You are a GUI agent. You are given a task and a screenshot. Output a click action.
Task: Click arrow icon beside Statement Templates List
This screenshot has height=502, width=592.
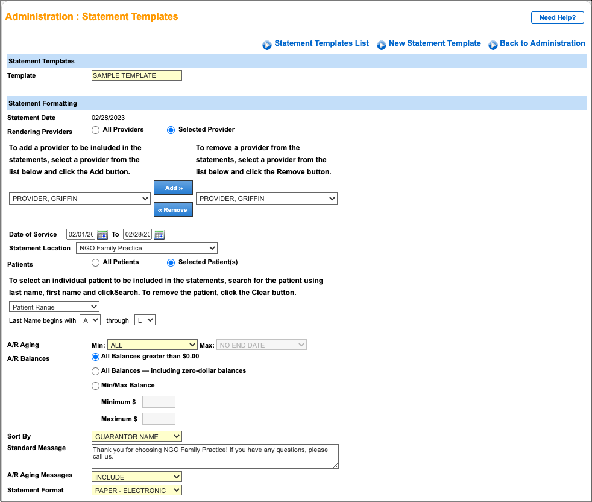pyautogui.click(x=267, y=44)
